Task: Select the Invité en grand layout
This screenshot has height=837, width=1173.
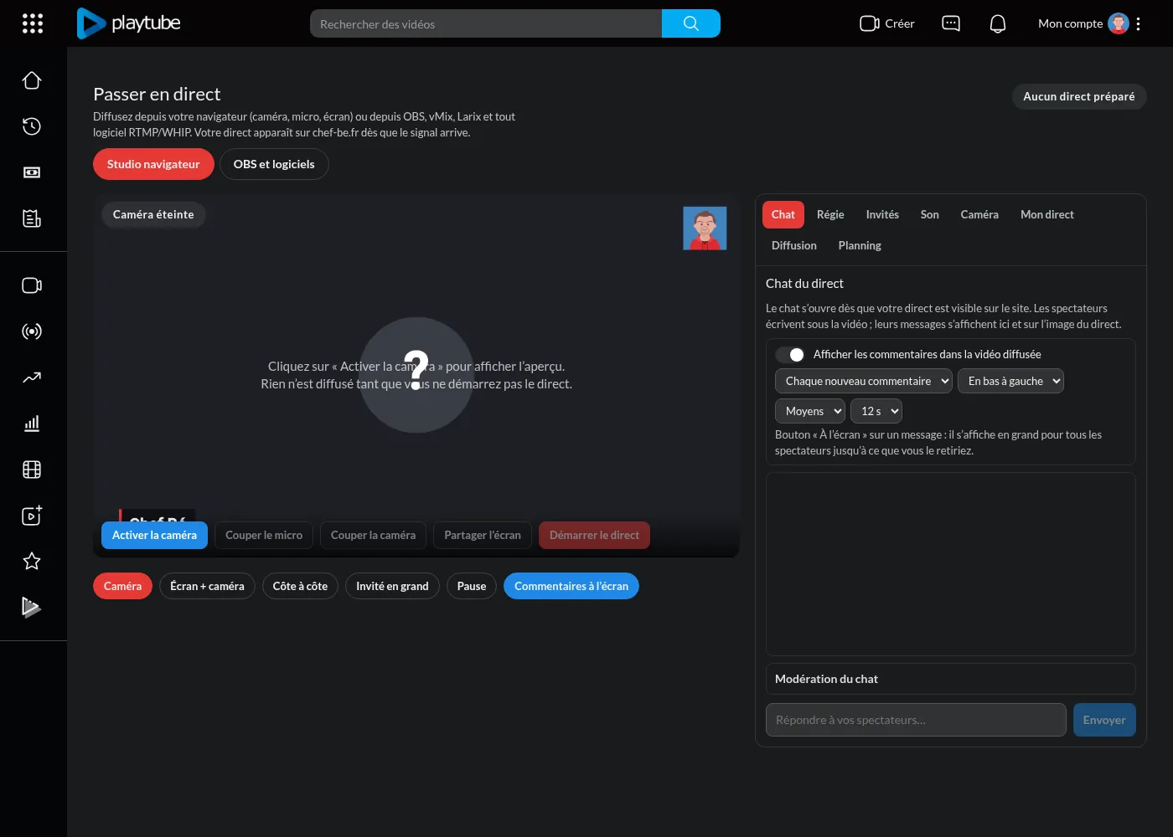Action: coord(392,586)
